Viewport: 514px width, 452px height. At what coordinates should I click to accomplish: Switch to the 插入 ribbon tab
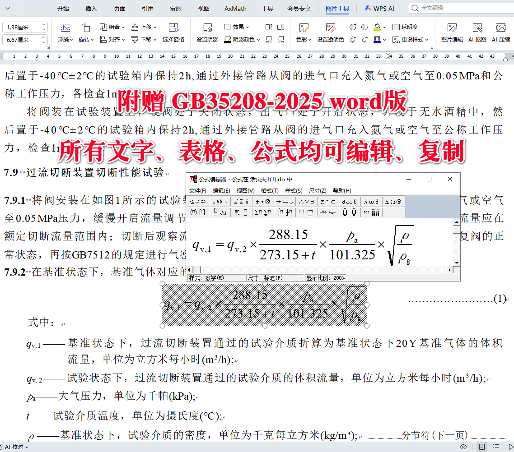click(90, 8)
